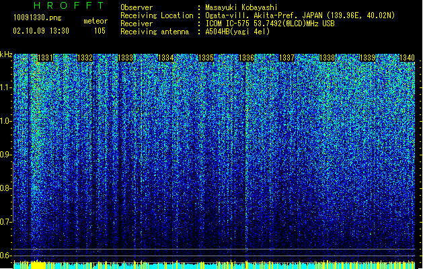Click the 0.7 kHz axis tick label
The width and height of the screenshot is (423, 269).
click(5, 222)
